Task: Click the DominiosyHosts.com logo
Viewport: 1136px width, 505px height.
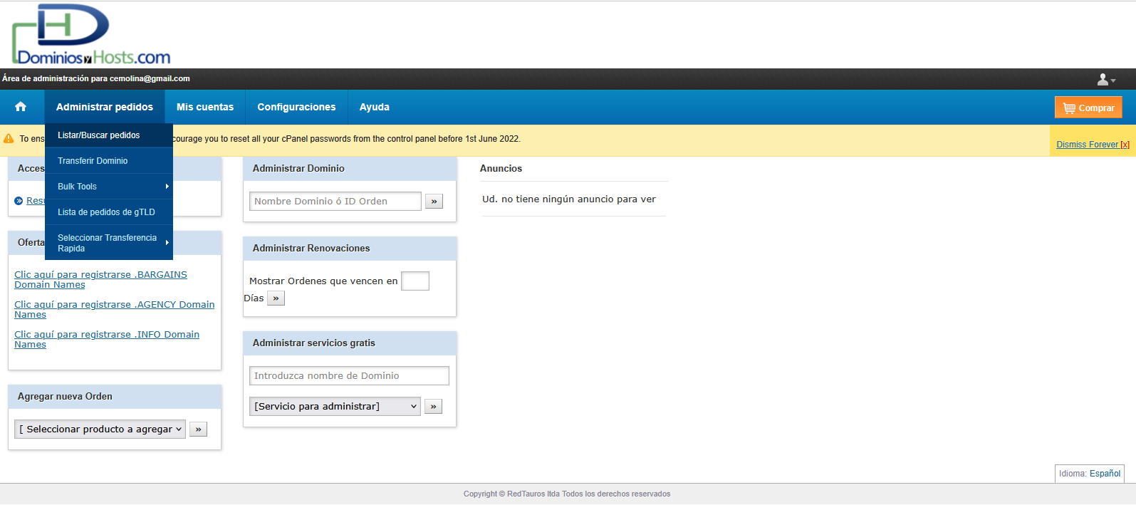Action: click(91, 36)
